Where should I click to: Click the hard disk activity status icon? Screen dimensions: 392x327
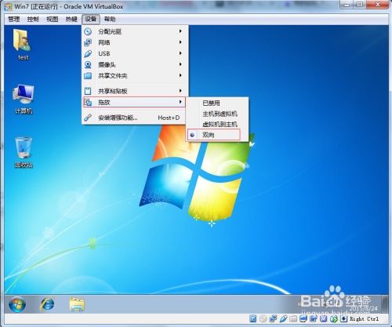pos(252,318)
